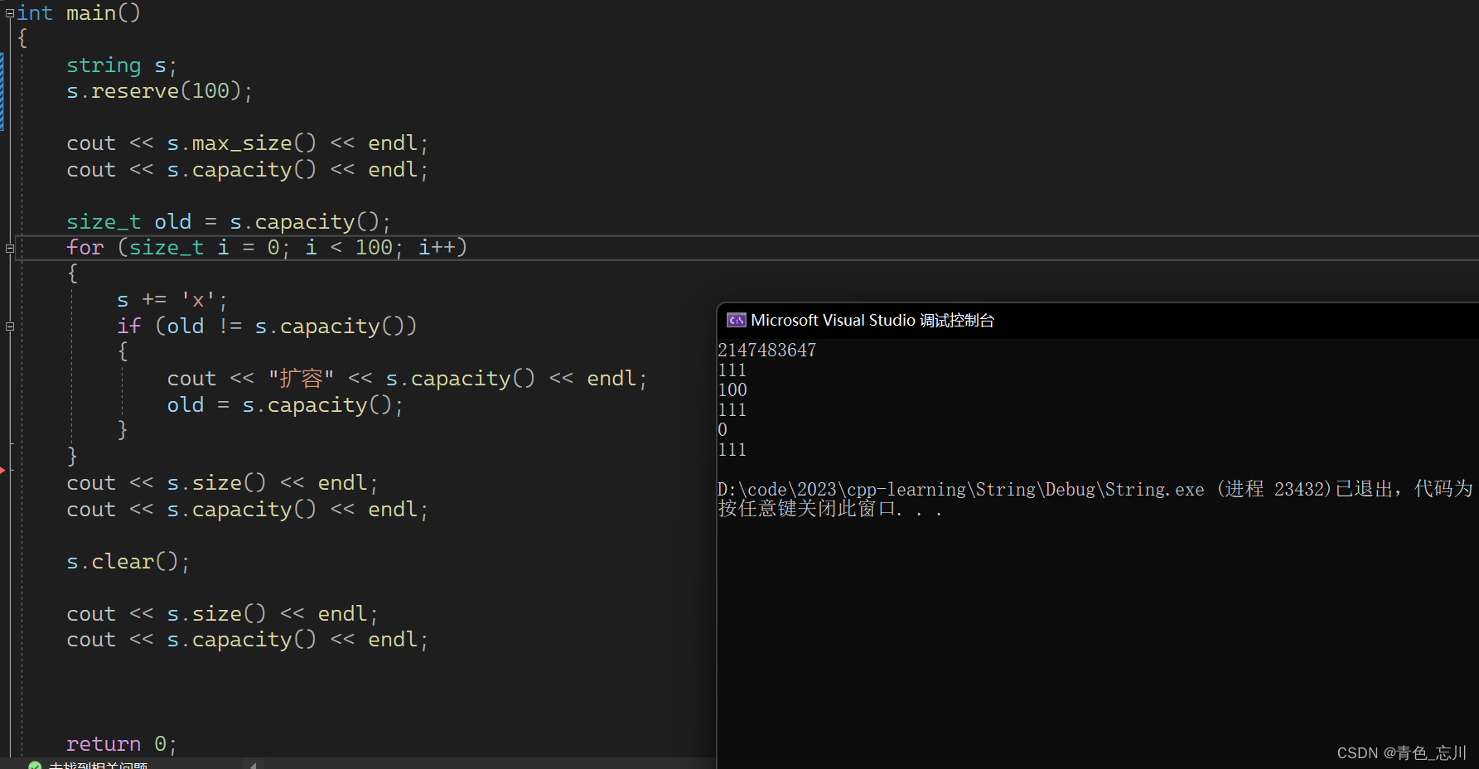This screenshot has height=769, width=1479.
Task: Click the line 'cout << s.max_size() << endl;'
Action: [x=247, y=143]
